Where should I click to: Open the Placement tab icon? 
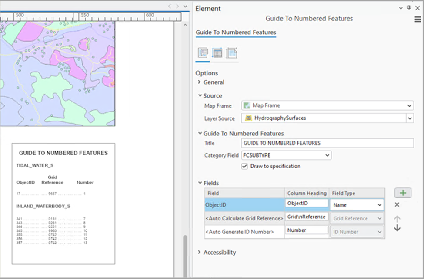coord(231,53)
